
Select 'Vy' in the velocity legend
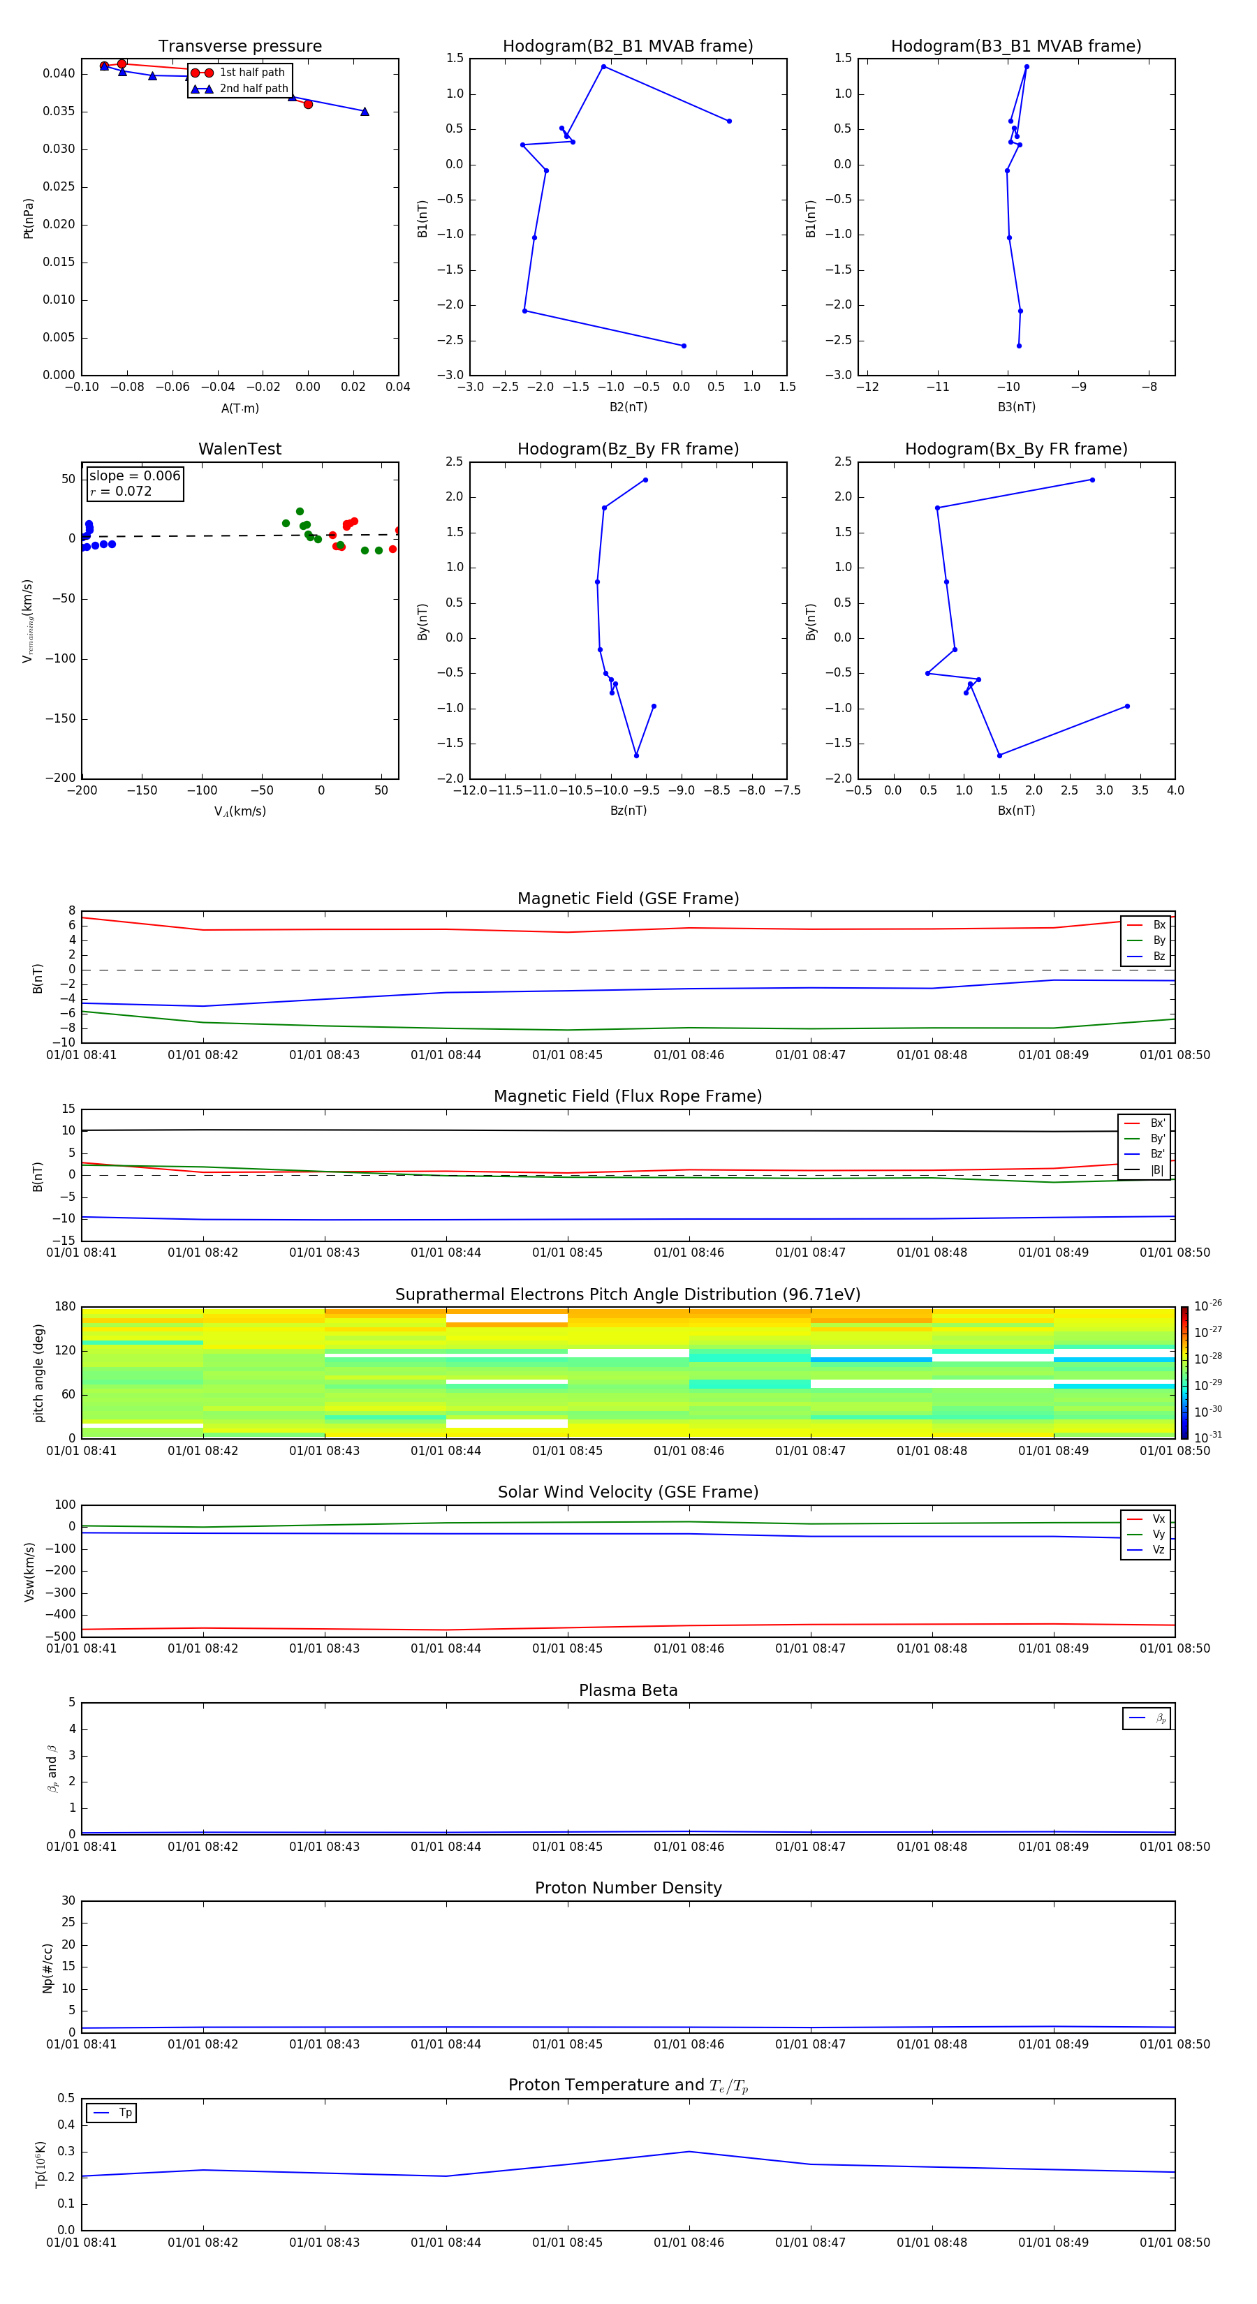(x=1146, y=1534)
